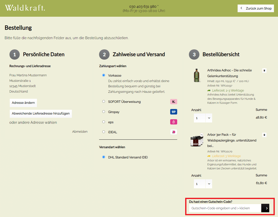This screenshot has height=217, width=278.
Task: Click the Persönliche Daten heading
Action: click(x=44, y=54)
